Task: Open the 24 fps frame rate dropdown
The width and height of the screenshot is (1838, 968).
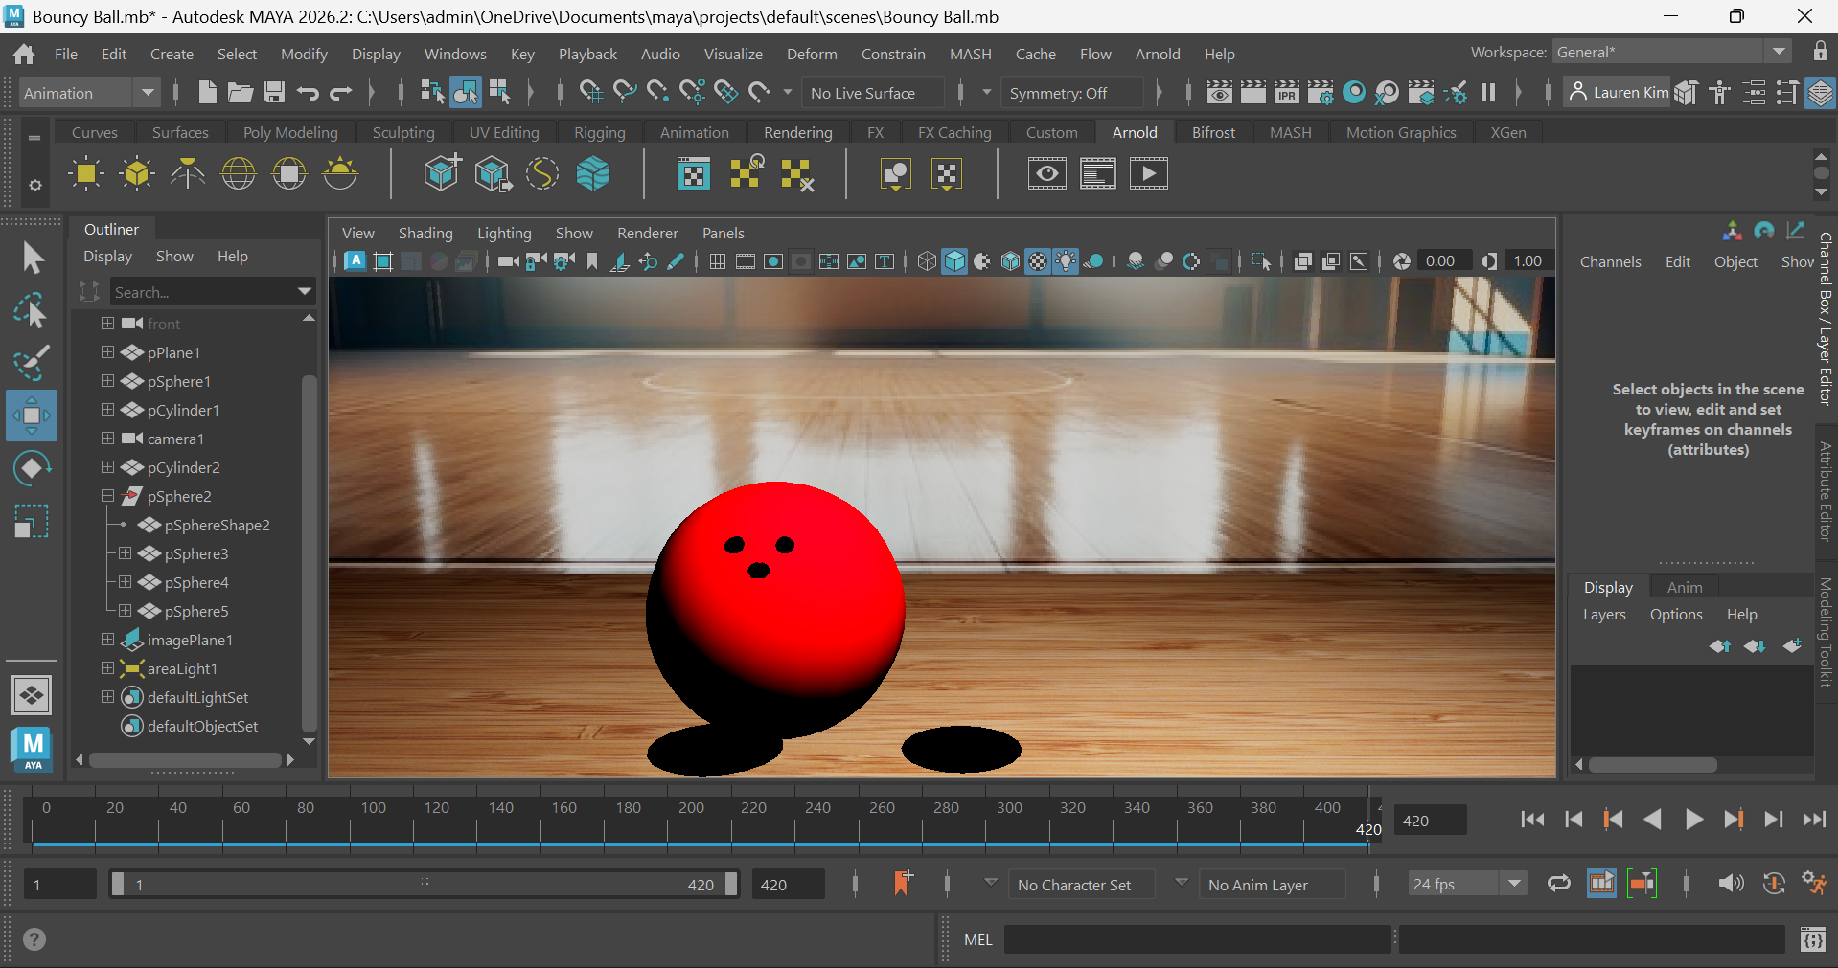Action: pyautogui.click(x=1514, y=884)
